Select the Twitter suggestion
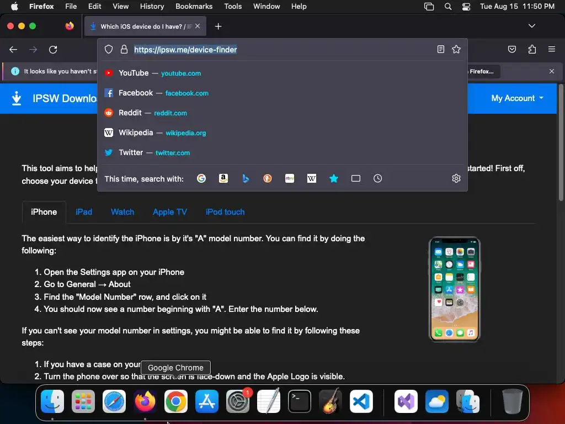 coord(282,152)
